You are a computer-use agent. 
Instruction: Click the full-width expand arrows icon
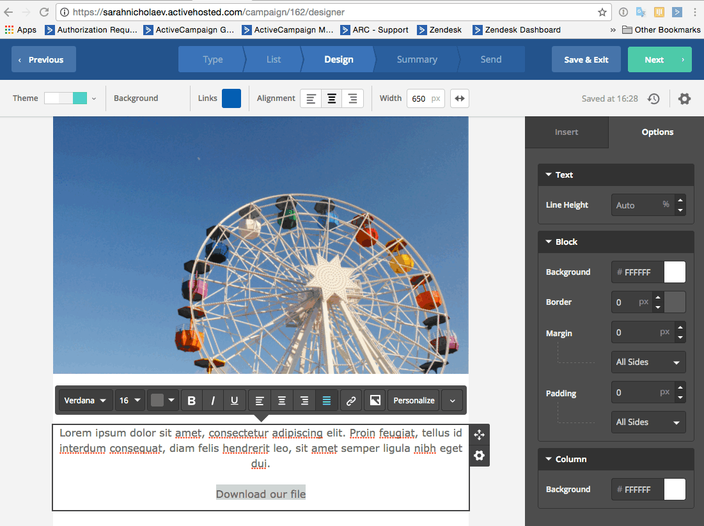(460, 98)
